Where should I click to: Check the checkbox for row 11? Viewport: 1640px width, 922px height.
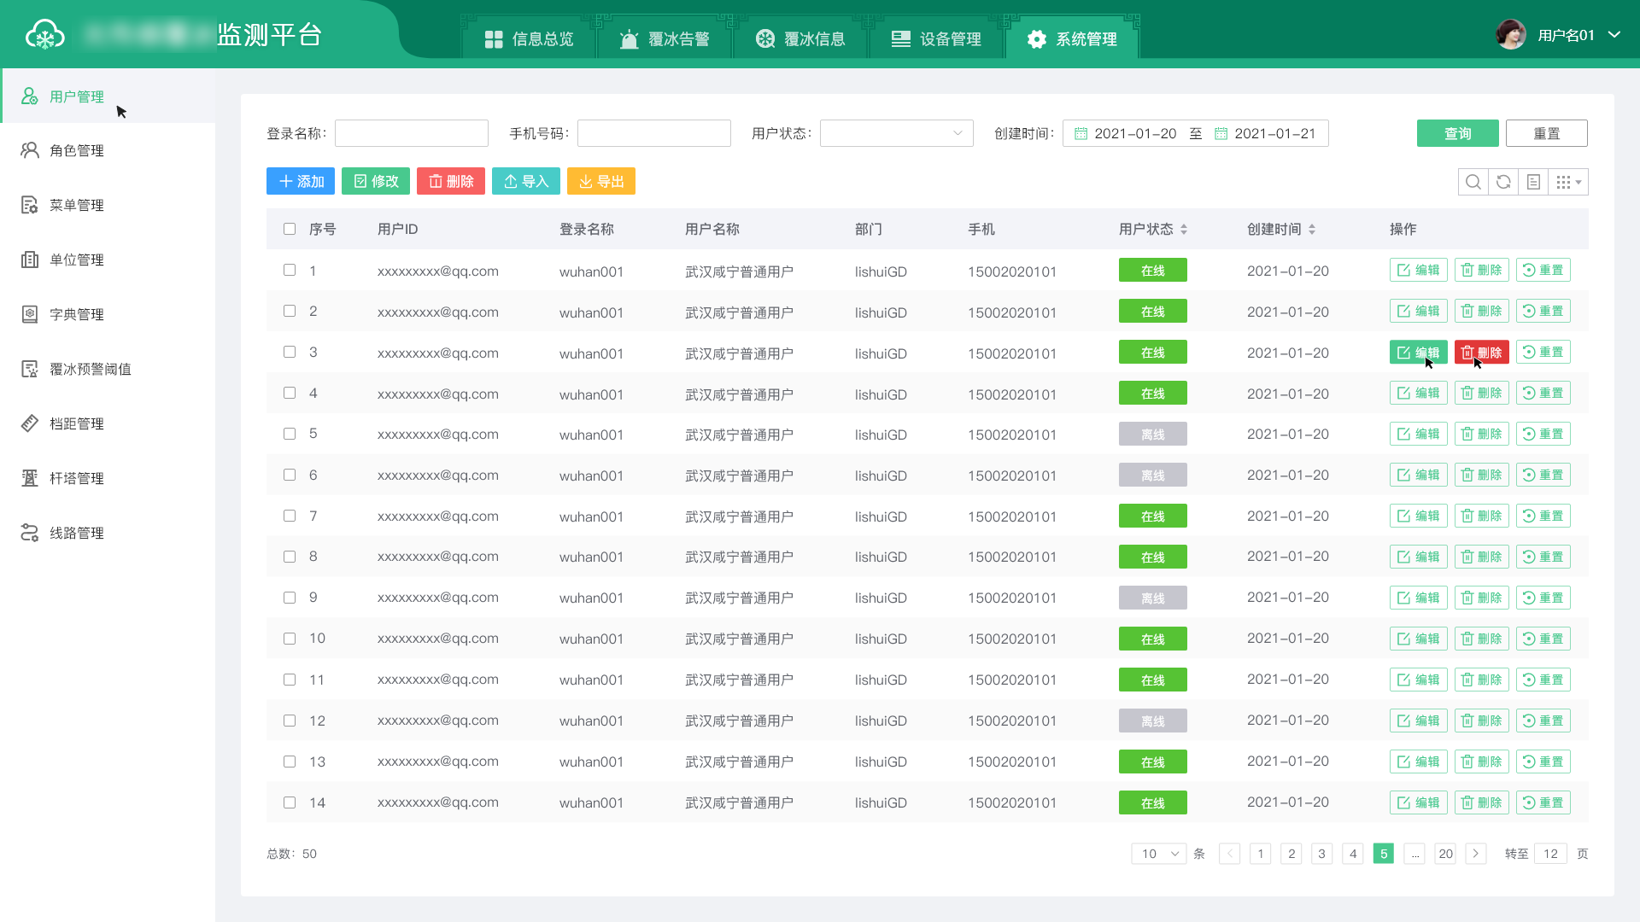coord(290,680)
